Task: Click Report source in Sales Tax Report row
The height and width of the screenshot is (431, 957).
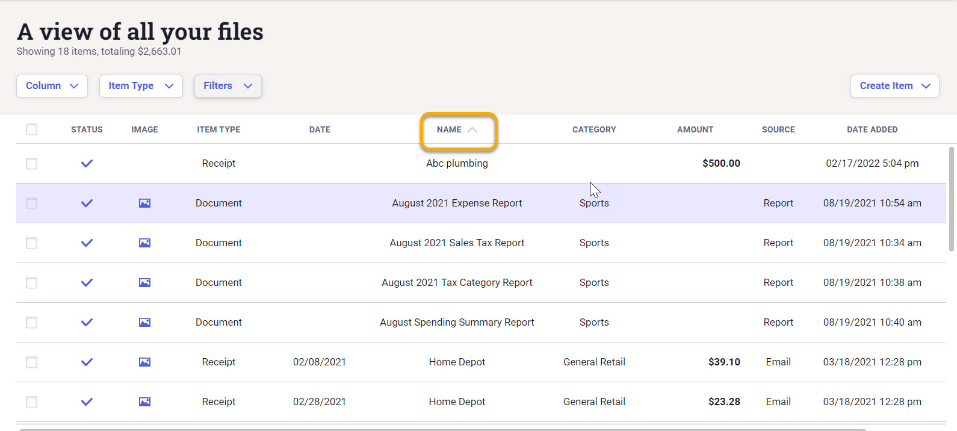Action: coord(778,243)
